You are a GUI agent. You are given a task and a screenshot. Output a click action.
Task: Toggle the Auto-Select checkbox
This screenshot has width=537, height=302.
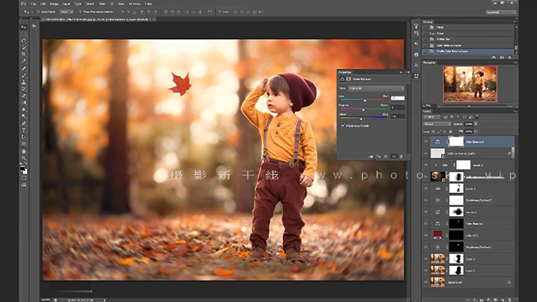[x=38, y=11]
